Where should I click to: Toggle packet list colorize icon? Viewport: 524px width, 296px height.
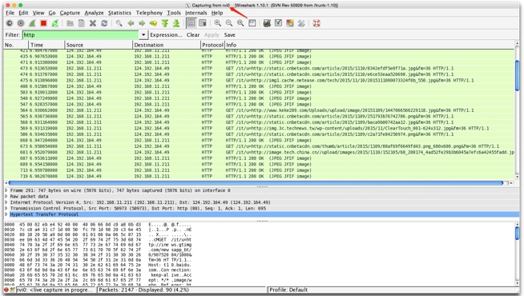tap(191, 23)
